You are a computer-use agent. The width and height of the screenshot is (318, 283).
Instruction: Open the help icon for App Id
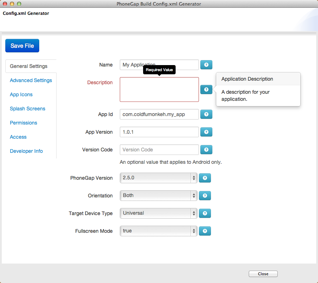click(x=206, y=114)
